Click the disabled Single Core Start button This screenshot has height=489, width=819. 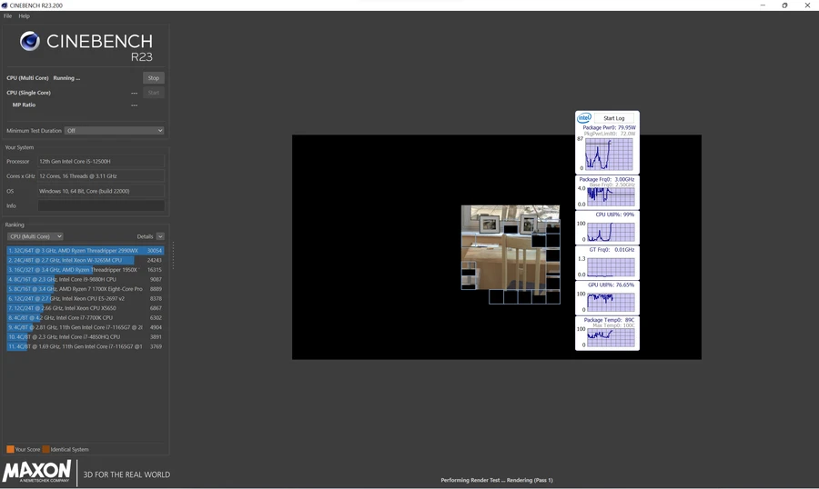tap(154, 93)
